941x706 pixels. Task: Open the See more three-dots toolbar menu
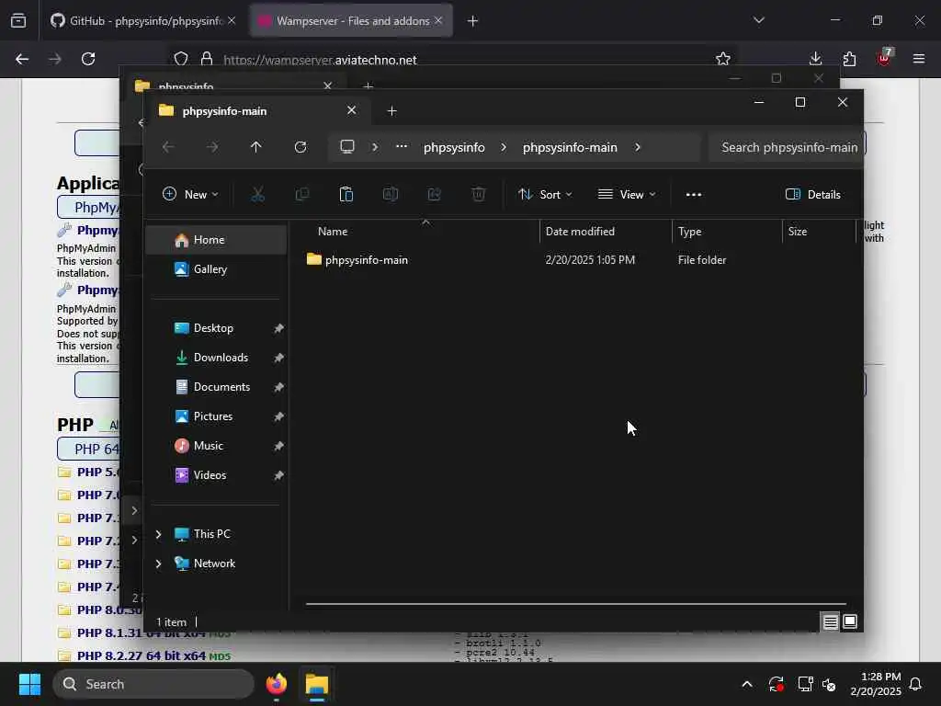[x=694, y=195]
